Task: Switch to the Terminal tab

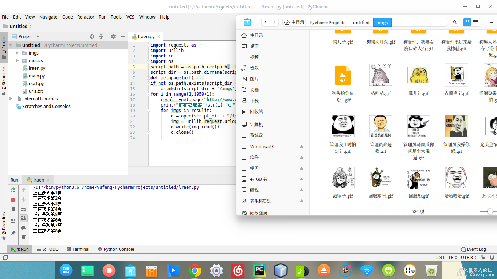Action: point(78,249)
